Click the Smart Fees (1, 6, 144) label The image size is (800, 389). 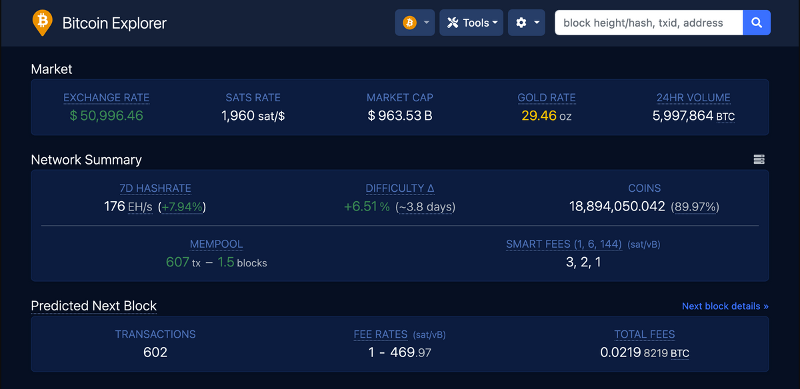point(563,244)
